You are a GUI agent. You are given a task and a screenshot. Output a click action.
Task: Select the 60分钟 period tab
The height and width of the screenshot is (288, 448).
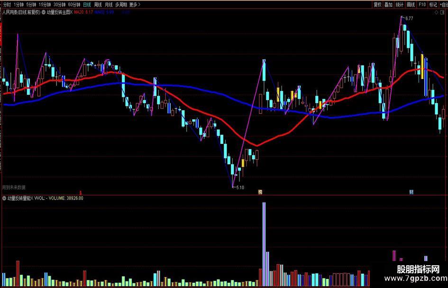pyautogui.click(x=74, y=5)
